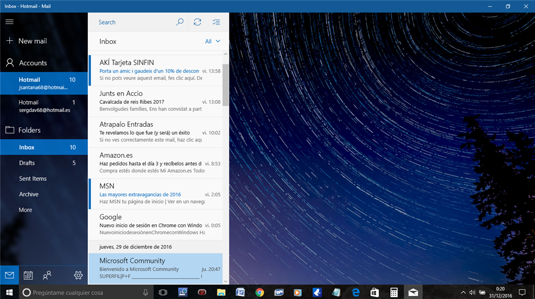
Task: Open the Action Center notifications
Action: pyautogui.click(x=522, y=292)
